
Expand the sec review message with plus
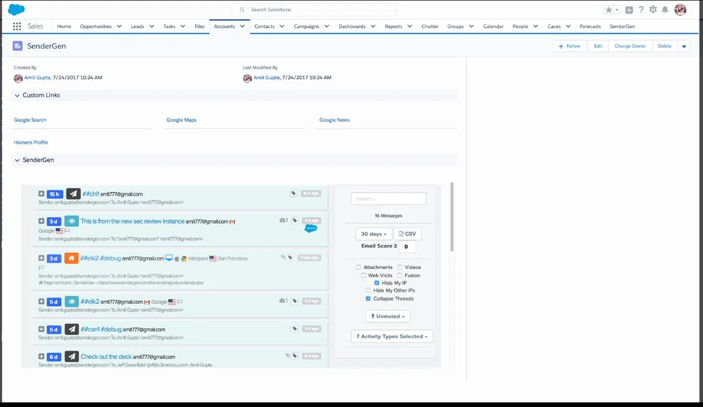tap(41, 221)
